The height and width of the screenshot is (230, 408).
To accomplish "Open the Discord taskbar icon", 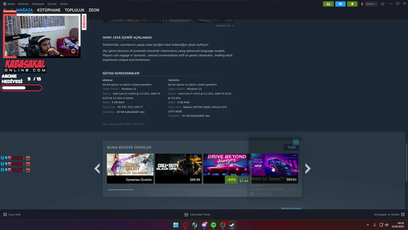I will [204, 225].
